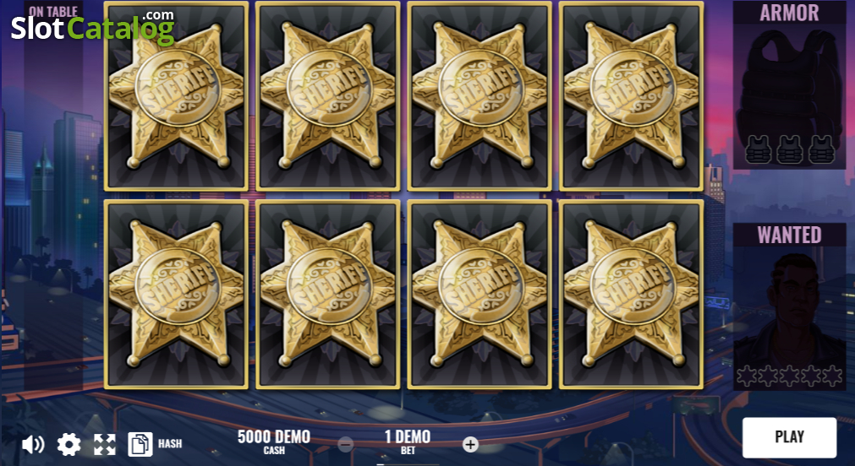855x466 pixels.
Task: Select the second card in the bottom row
Action: pos(328,294)
